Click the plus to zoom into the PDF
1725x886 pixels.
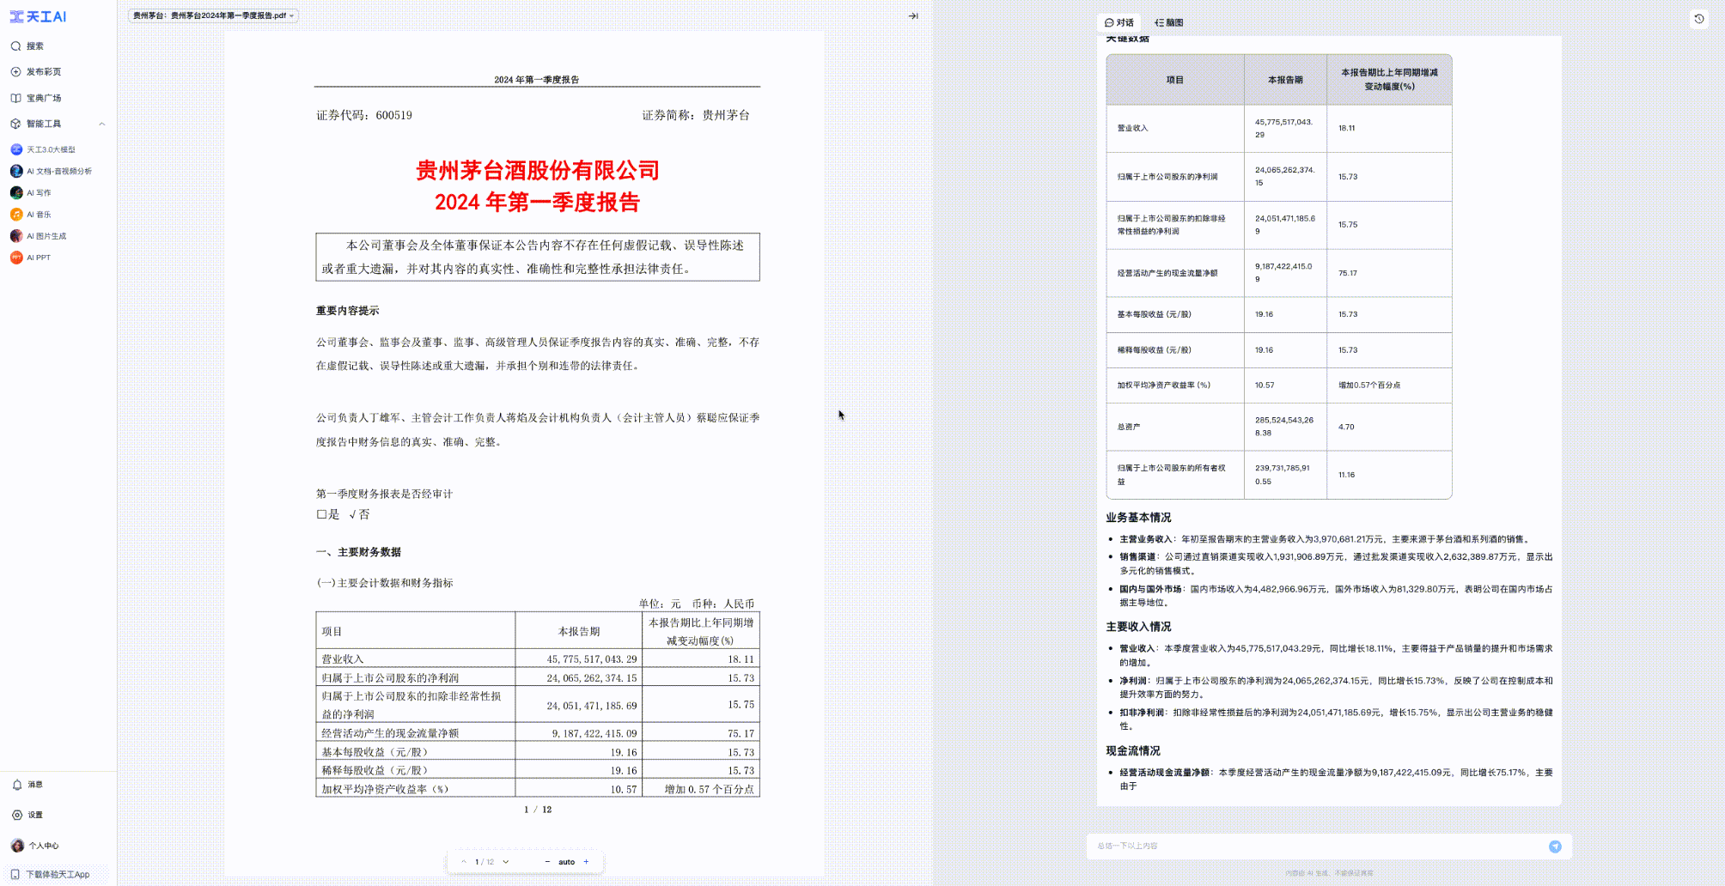(586, 861)
